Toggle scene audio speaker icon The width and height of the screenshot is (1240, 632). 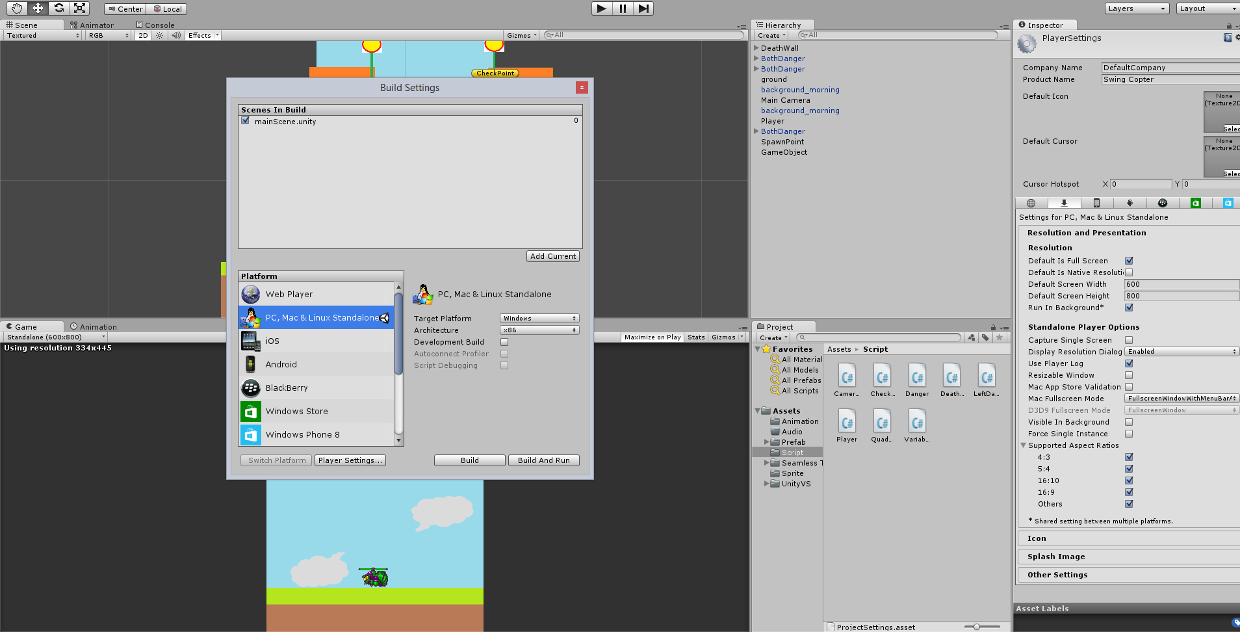click(176, 35)
